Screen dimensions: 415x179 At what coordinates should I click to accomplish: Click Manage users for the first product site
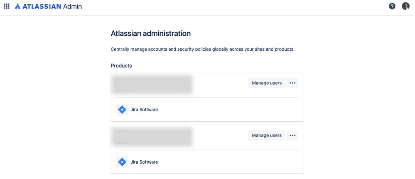267,83
